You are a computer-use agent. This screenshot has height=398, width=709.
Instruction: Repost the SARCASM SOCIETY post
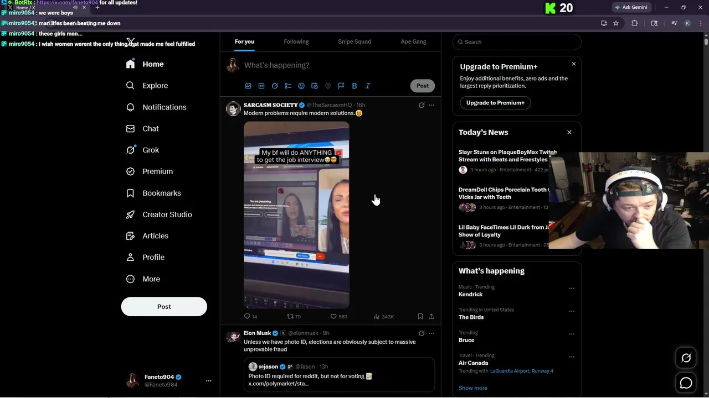294,316
